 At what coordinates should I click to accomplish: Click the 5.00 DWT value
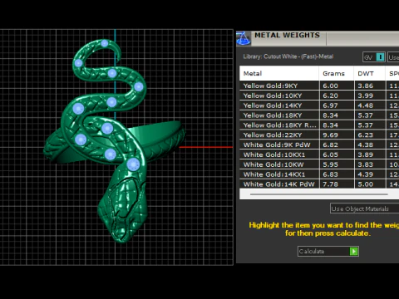[x=366, y=184]
